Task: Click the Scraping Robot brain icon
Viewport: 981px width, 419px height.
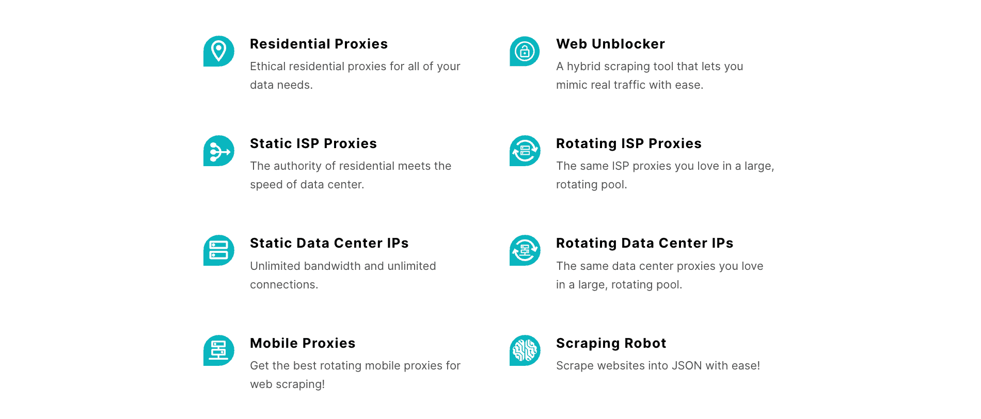Action: 525,350
